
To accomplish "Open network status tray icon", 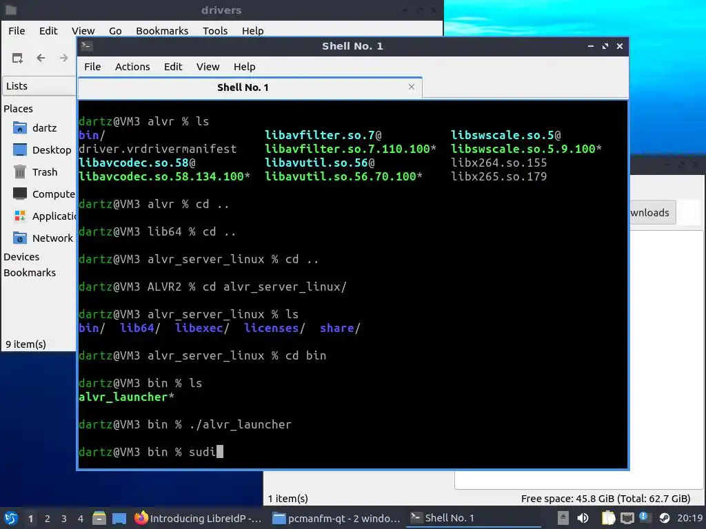I will click(627, 519).
